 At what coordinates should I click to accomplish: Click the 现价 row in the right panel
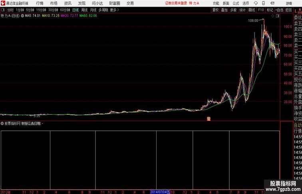[298, 80]
